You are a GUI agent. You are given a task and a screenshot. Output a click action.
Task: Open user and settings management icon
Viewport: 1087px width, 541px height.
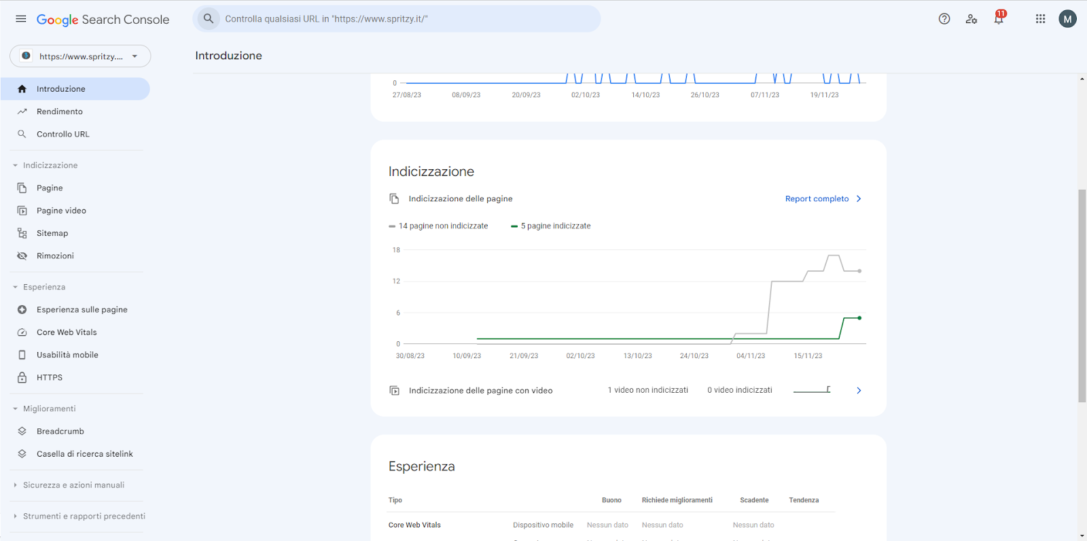click(x=972, y=19)
